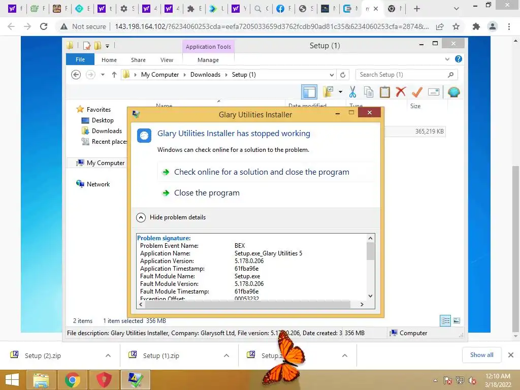Collapse Hide problem details expander

click(x=171, y=217)
